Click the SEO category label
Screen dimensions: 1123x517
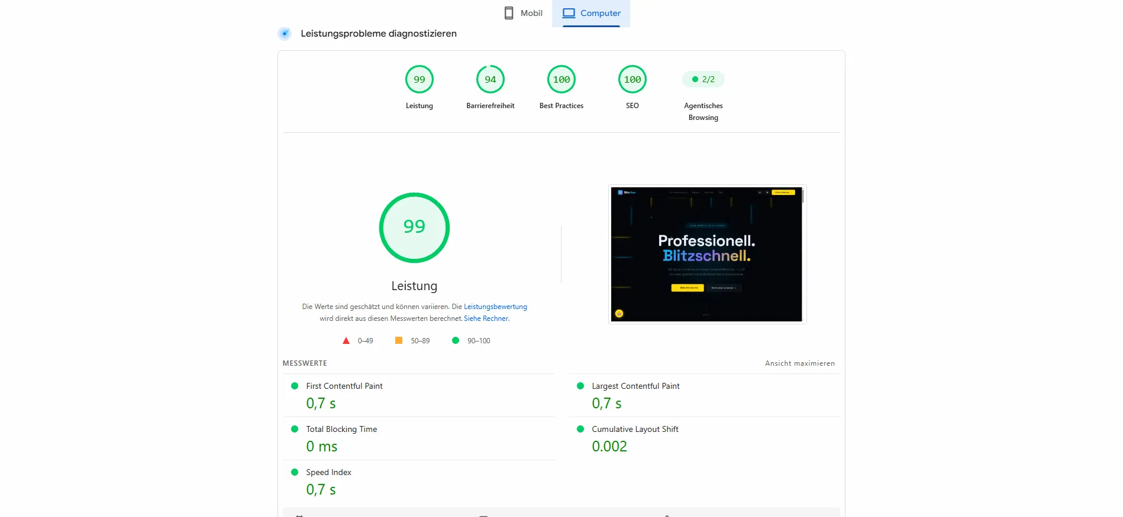633,106
